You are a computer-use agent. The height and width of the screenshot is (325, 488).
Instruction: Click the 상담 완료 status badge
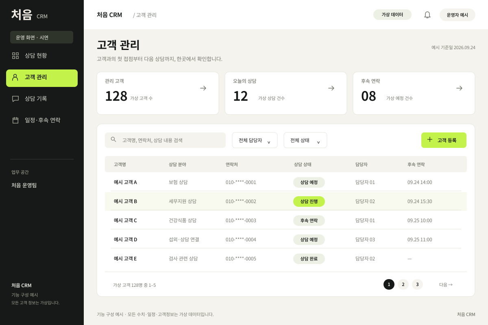pos(309,259)
